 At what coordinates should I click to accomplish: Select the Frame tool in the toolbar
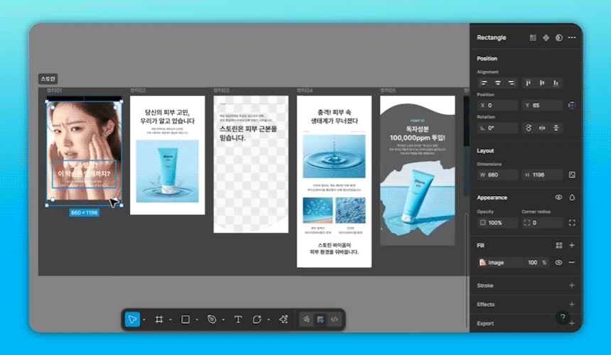pos(158,319)
